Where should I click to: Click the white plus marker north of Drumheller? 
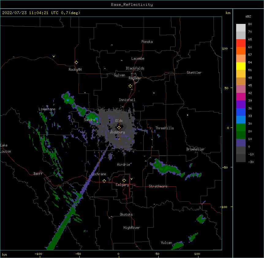187,115
